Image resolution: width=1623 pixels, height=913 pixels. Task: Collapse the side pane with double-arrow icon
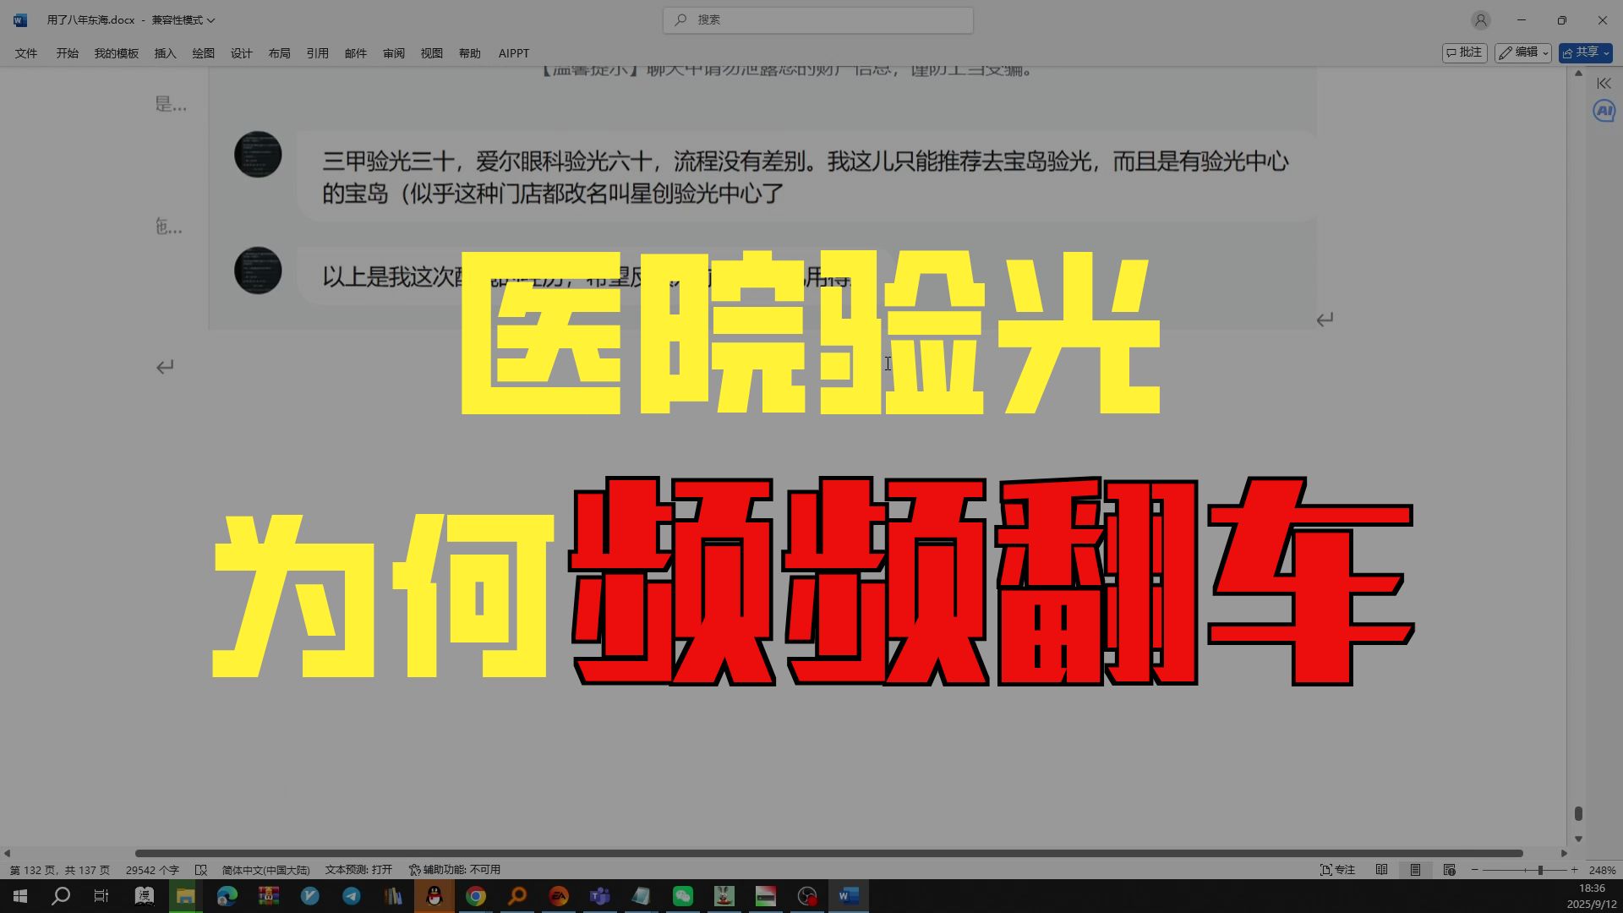[1604, 83]
